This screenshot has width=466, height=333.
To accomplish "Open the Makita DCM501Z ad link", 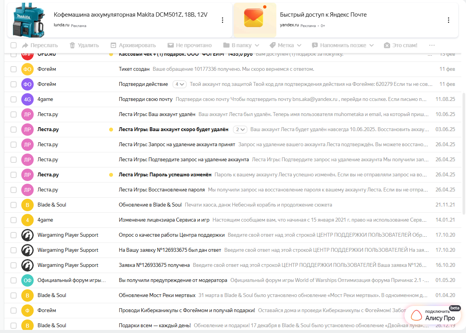I will pos(130,15).
